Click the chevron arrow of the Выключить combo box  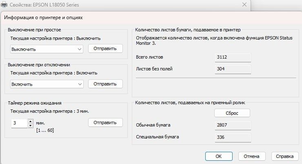pos(79,49)
